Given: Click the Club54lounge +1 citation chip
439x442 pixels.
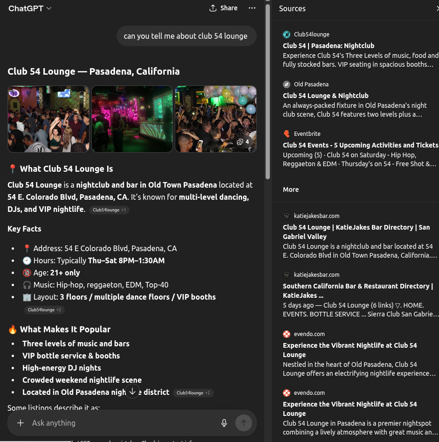Looking at the screenshot, I should point(109,210).
